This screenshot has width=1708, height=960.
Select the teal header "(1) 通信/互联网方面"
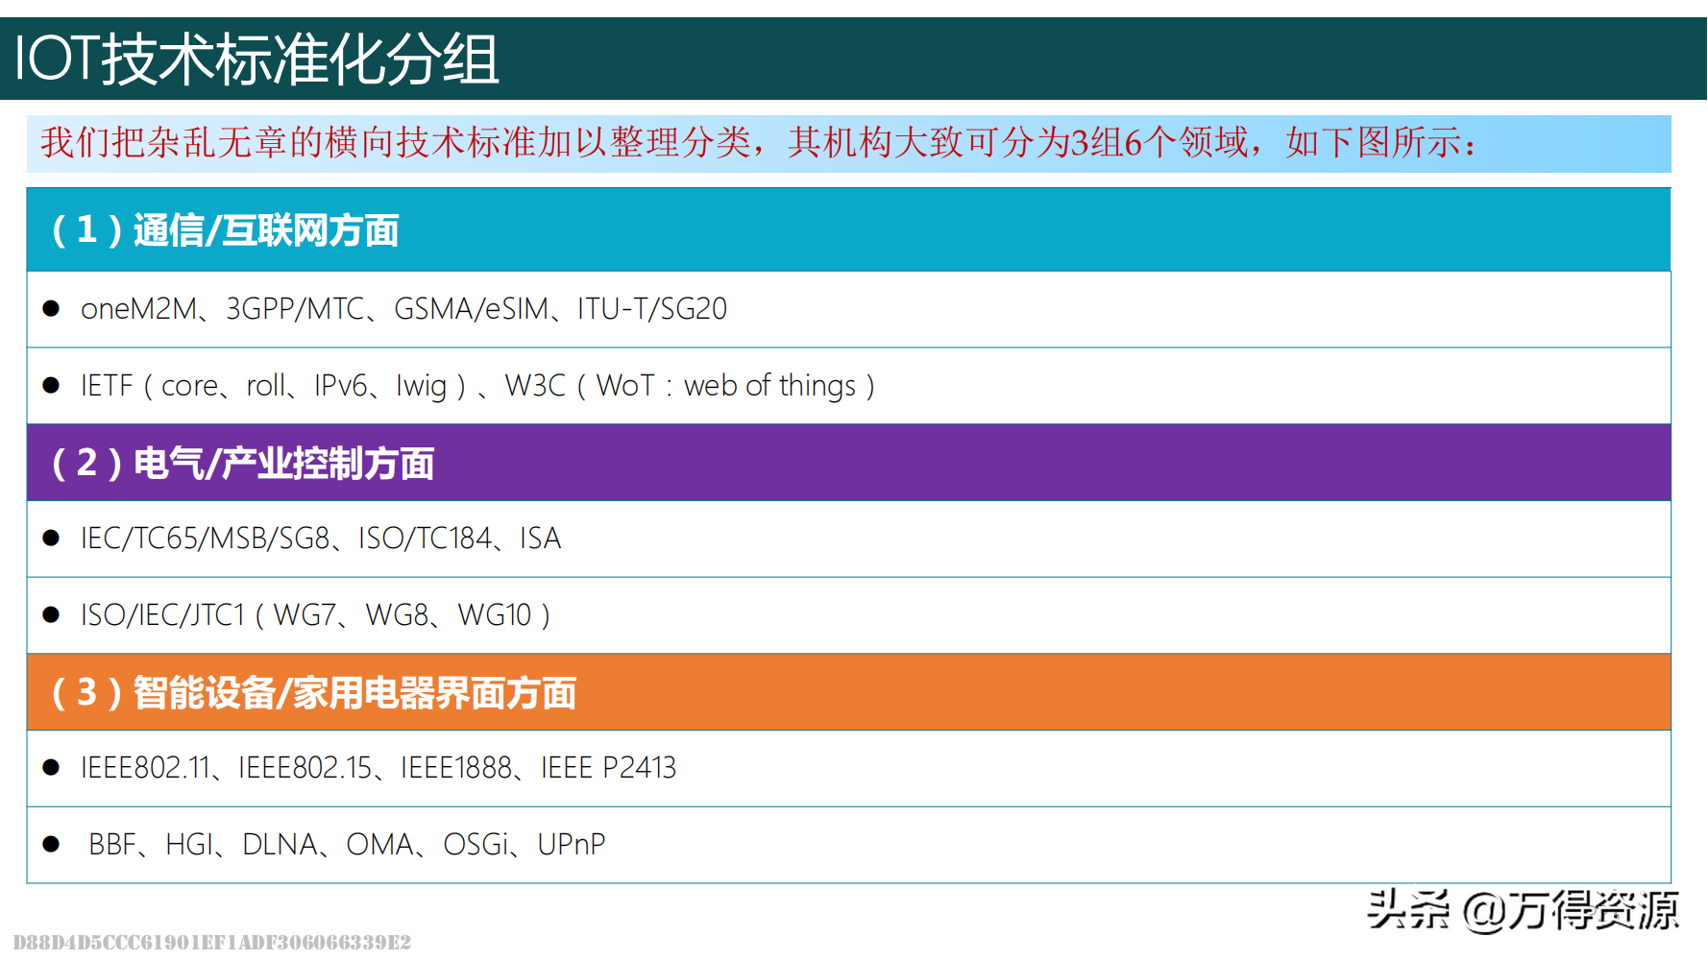225,230
